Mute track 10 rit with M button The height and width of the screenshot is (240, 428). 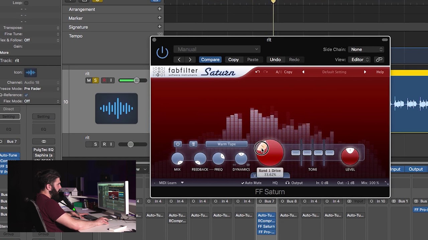point(89,80)
